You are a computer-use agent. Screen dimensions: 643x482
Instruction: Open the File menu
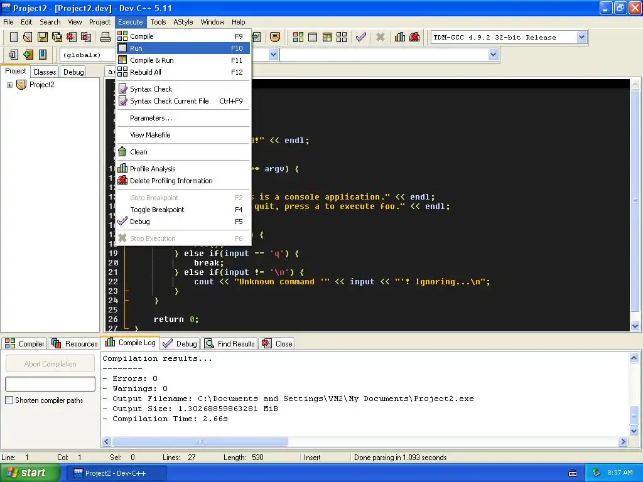click(x=8, y=22)
